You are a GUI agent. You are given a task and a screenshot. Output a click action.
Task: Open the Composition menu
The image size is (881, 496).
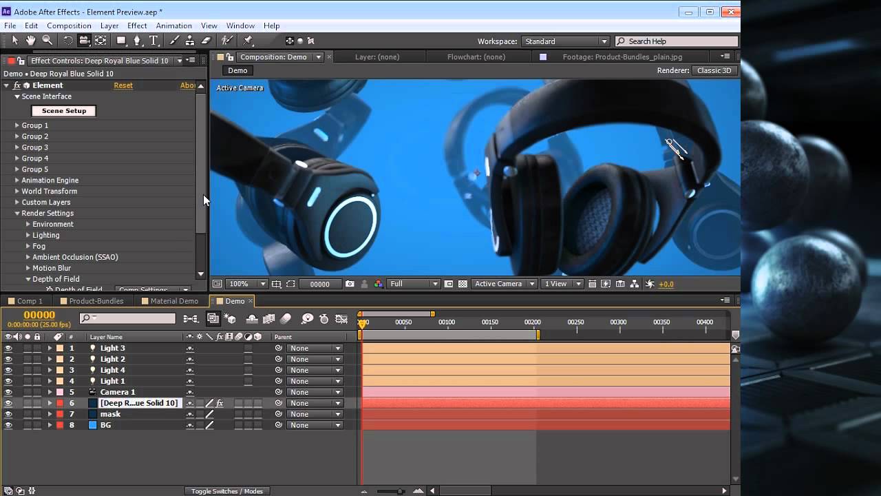[69, 25]
